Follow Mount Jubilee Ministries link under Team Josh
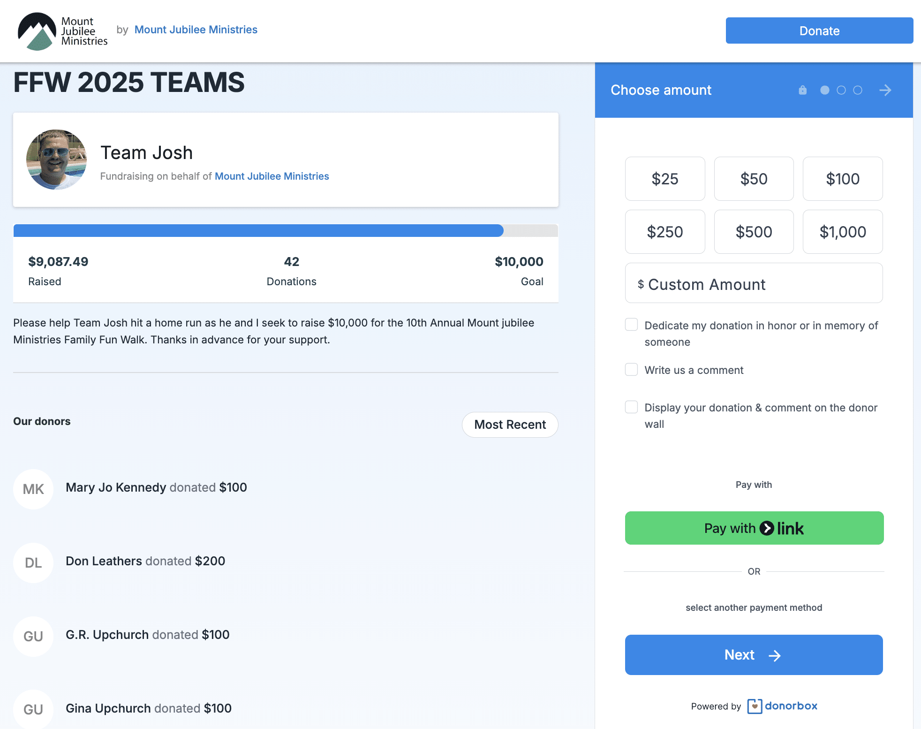The image size is (921, 729). tap(272, 176)
